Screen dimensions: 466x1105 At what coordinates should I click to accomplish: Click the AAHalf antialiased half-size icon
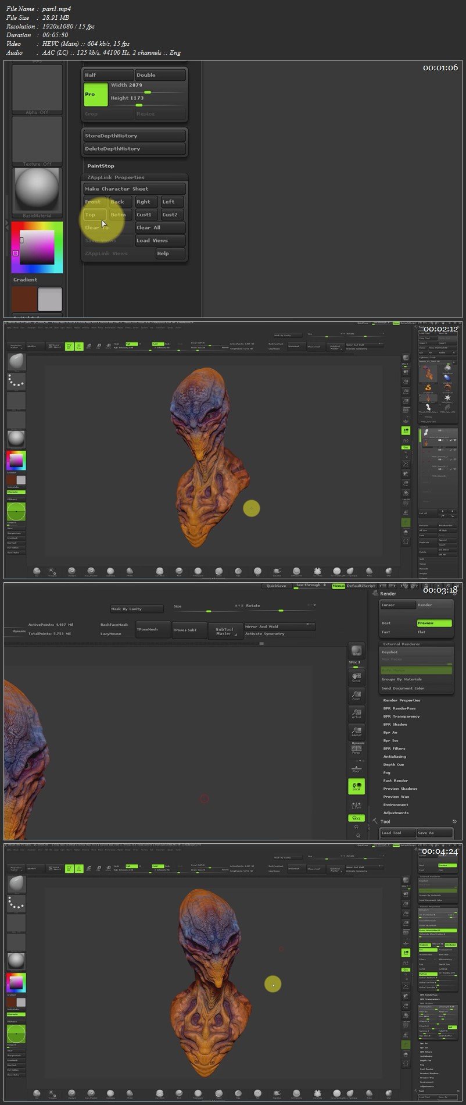click(x=356, y=732)
